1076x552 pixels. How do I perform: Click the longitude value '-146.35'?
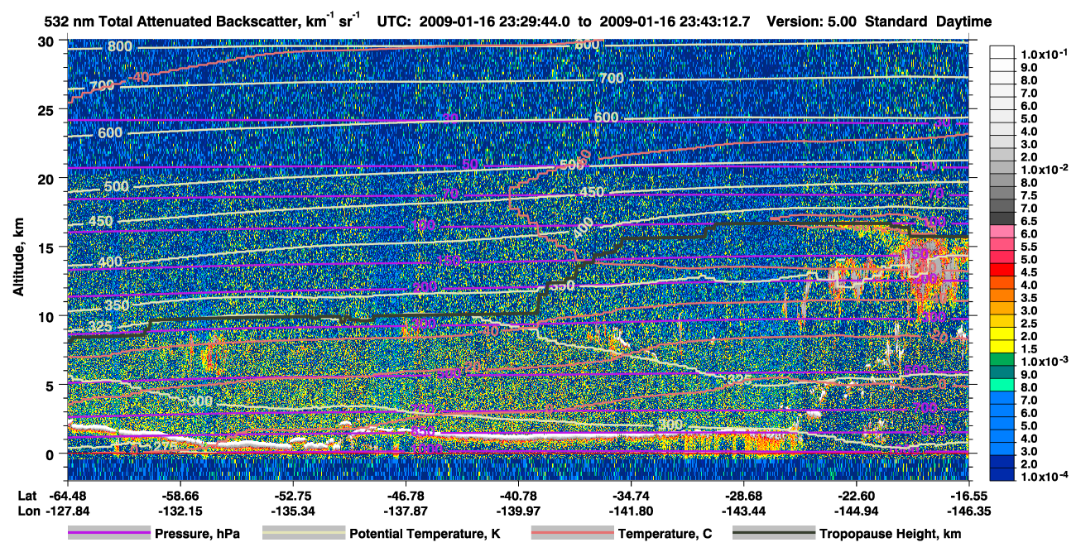pyautogui.click(x=968, y=511)
